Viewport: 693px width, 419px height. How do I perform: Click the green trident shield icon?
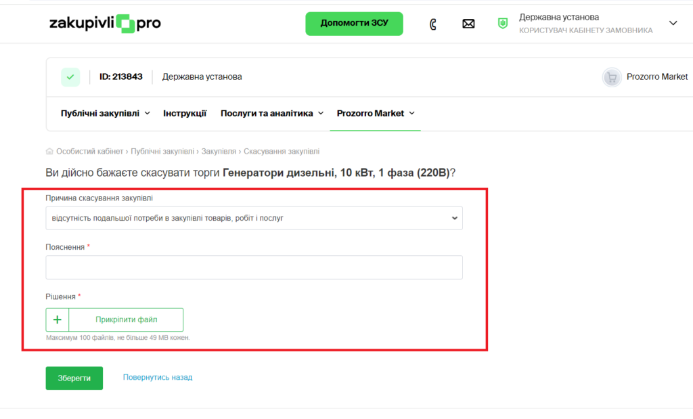pos(503,24)
